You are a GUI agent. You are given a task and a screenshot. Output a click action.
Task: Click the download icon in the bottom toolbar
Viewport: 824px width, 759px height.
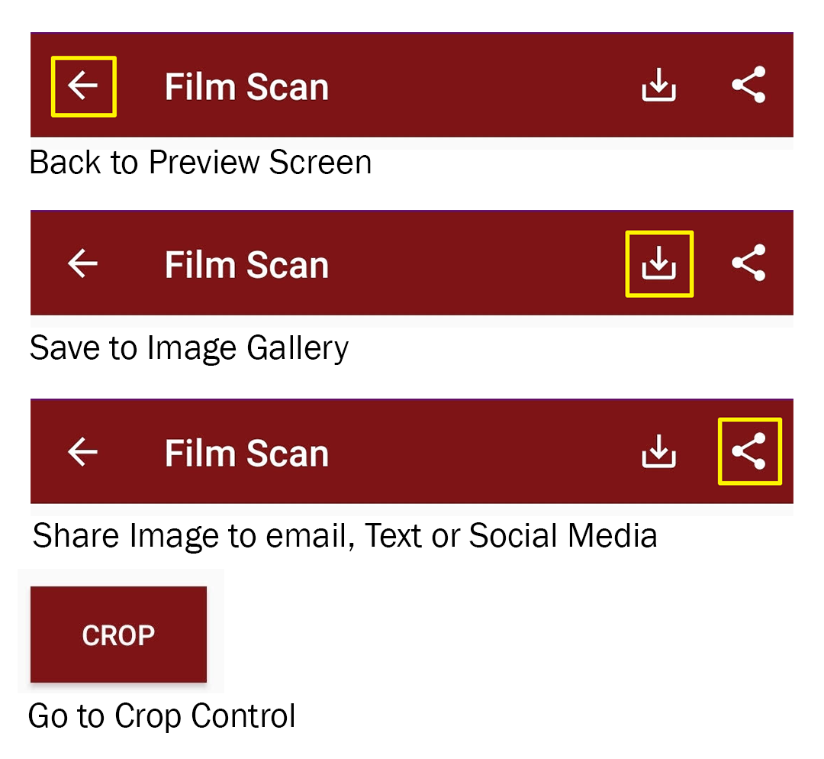click(658, 452)
